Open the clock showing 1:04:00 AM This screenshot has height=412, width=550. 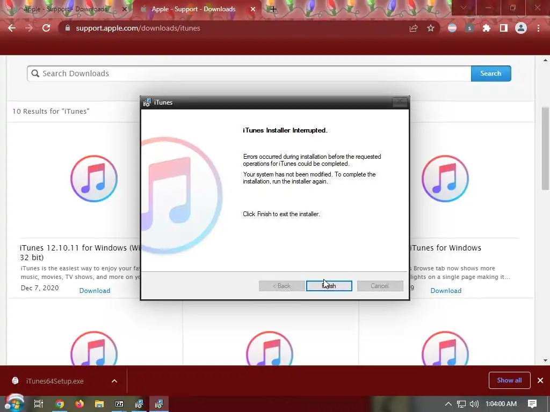(x=501, y=404)
